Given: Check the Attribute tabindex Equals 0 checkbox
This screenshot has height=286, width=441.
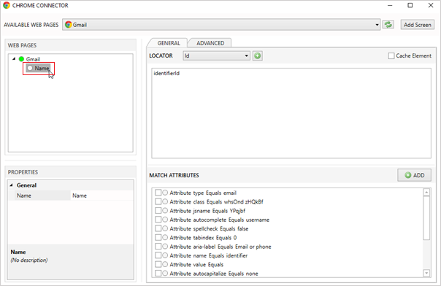Looking at the screenshot, I should [x=158, y=237].
